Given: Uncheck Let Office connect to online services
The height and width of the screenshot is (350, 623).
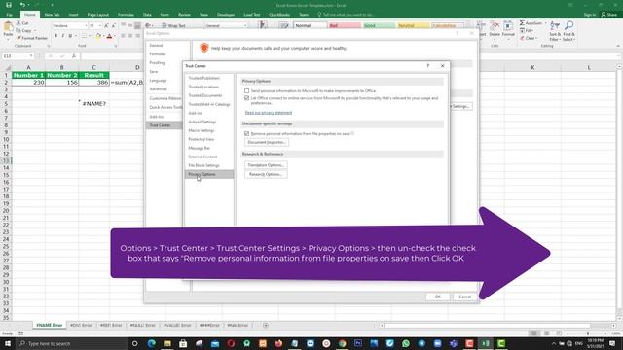Looking at the screenshot, I should click(x=246, y=98).
